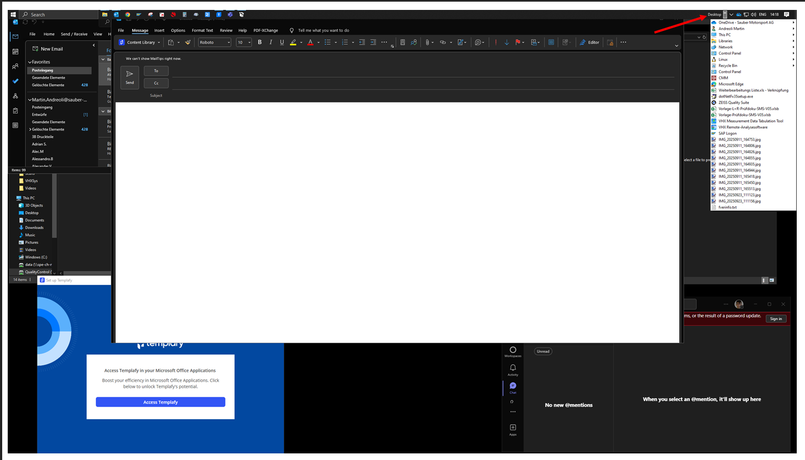
Task: Mark message as High Importance
Action: point(496,42)
